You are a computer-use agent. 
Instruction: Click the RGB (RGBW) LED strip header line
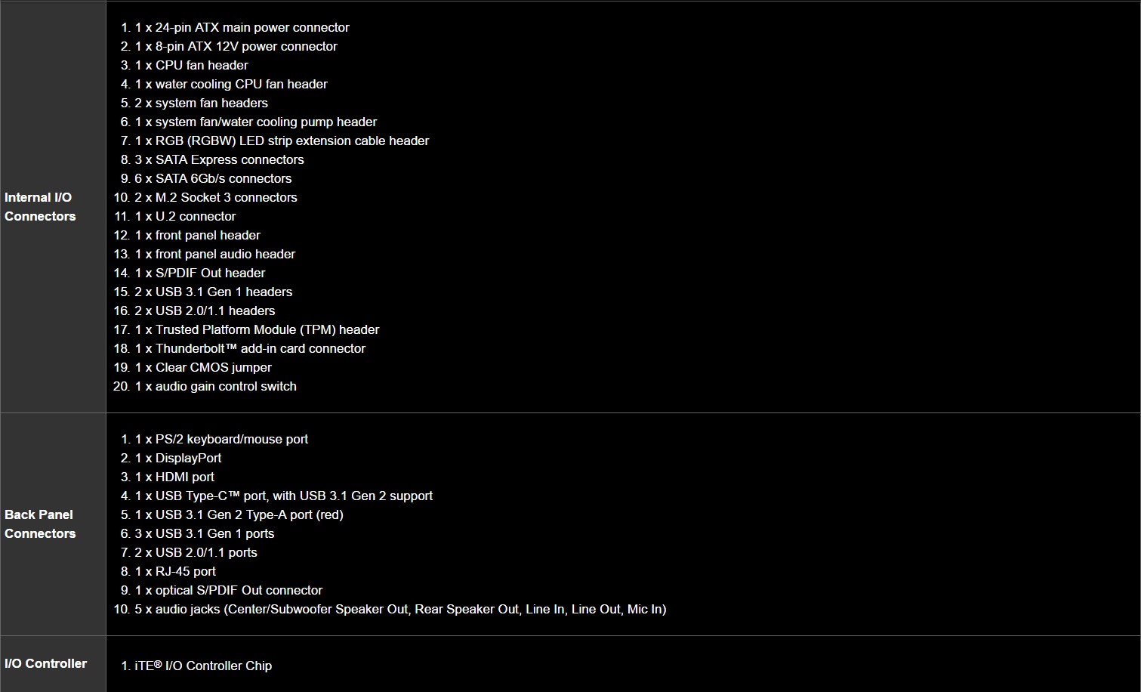point(282,141)
